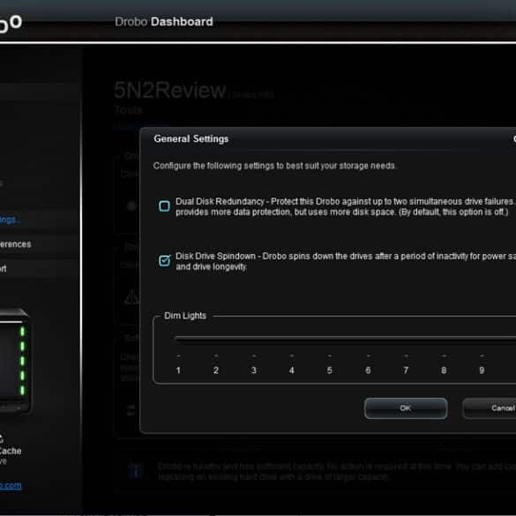Select the General Settings dialog title
This screenshot has height=516, width=516.
(x=191, y=138)
